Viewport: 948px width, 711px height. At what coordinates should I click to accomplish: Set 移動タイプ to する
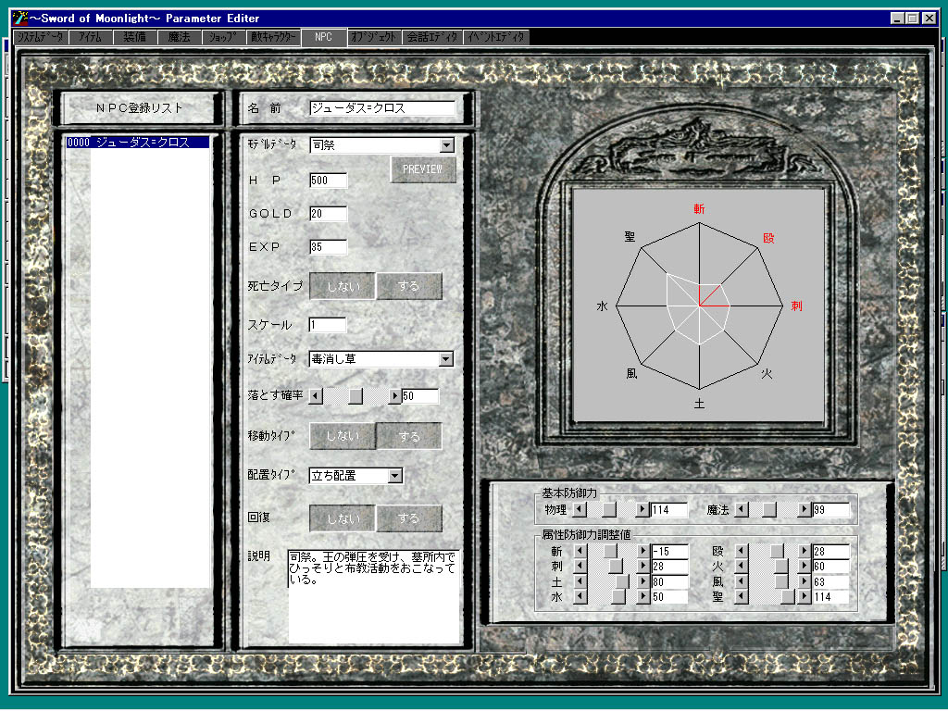tap(408, 436)
